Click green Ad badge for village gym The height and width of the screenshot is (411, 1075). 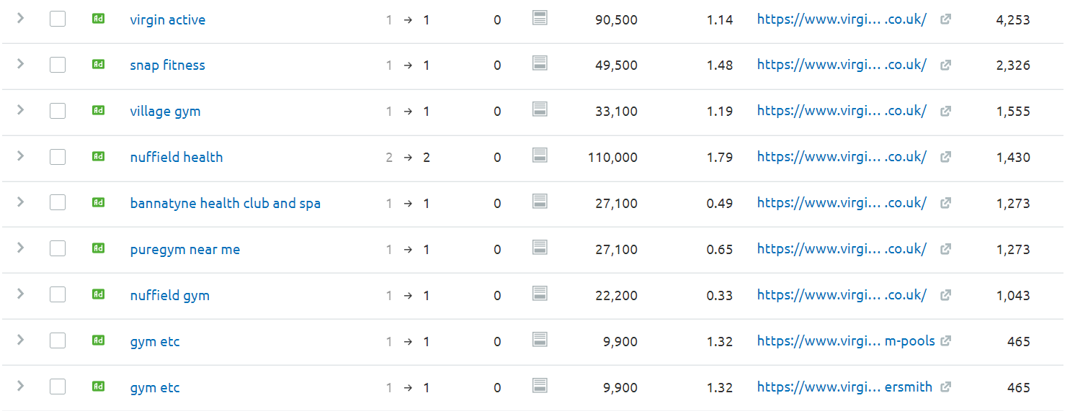point(99,110)
